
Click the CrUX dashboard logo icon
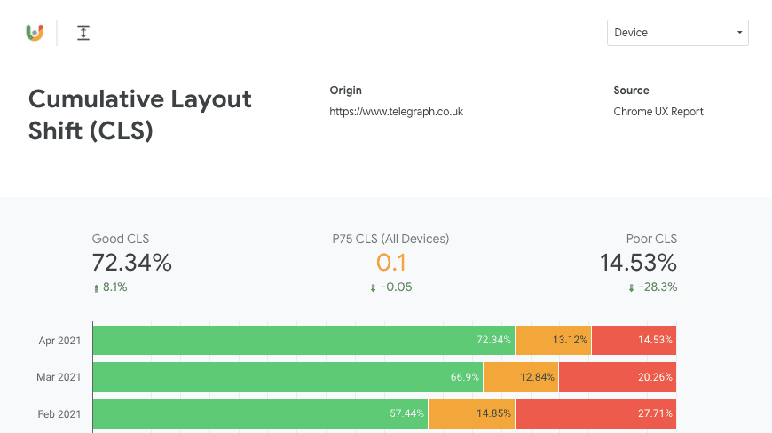coord(35,33)
